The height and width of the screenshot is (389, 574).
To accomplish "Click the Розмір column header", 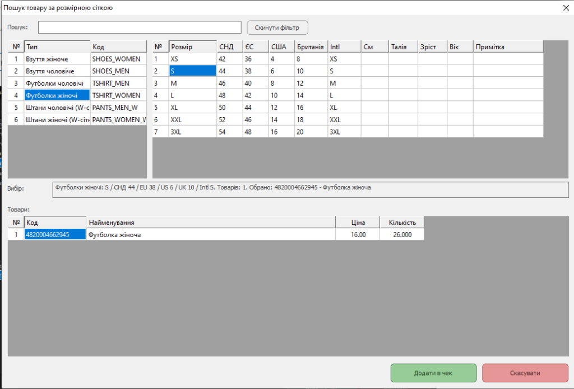I will (x=192, y=47).
